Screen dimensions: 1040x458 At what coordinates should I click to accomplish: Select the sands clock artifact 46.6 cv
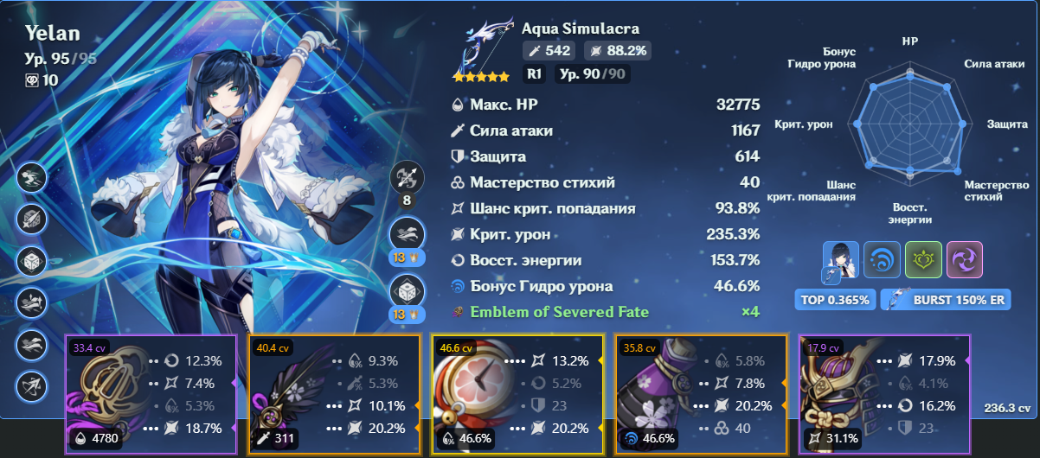pos(517,394)
